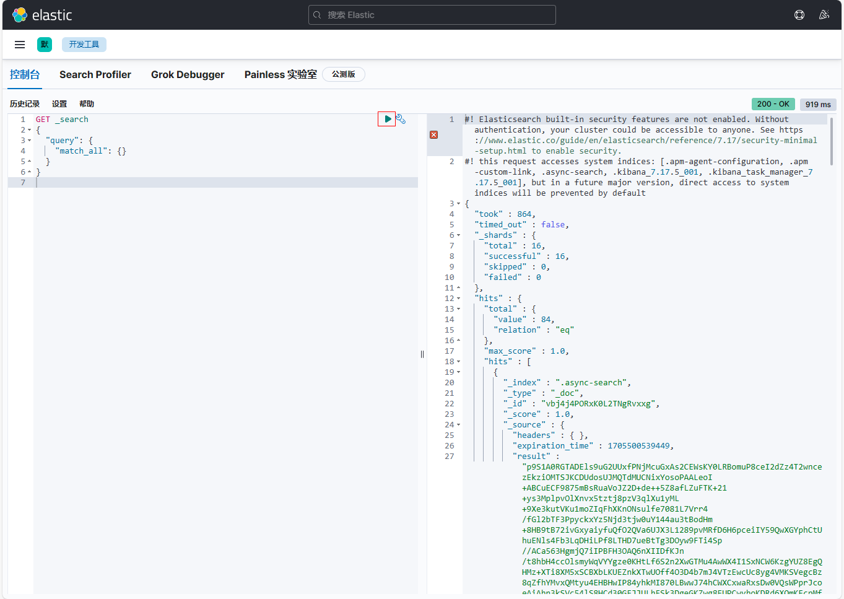Click the 搜索 Elastic search field
The image size is (844, 599).
pos(432,15)
